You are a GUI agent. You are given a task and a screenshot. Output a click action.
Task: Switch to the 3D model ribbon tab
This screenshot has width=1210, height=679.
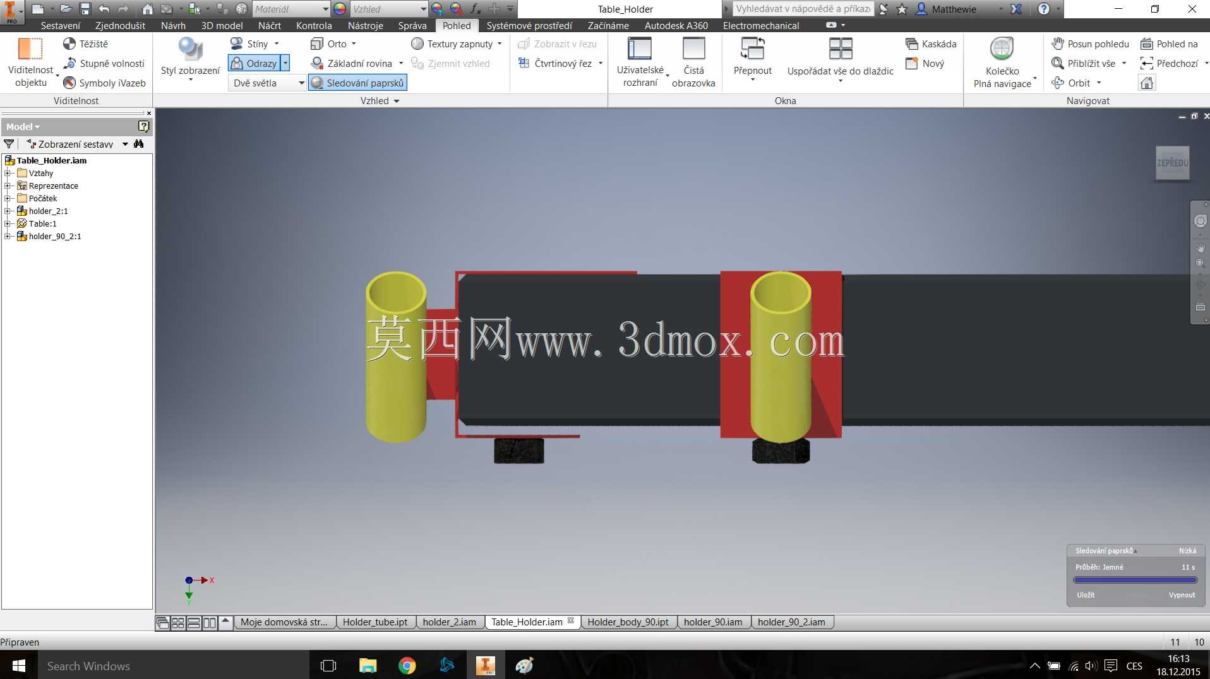(x=222, y=25)
